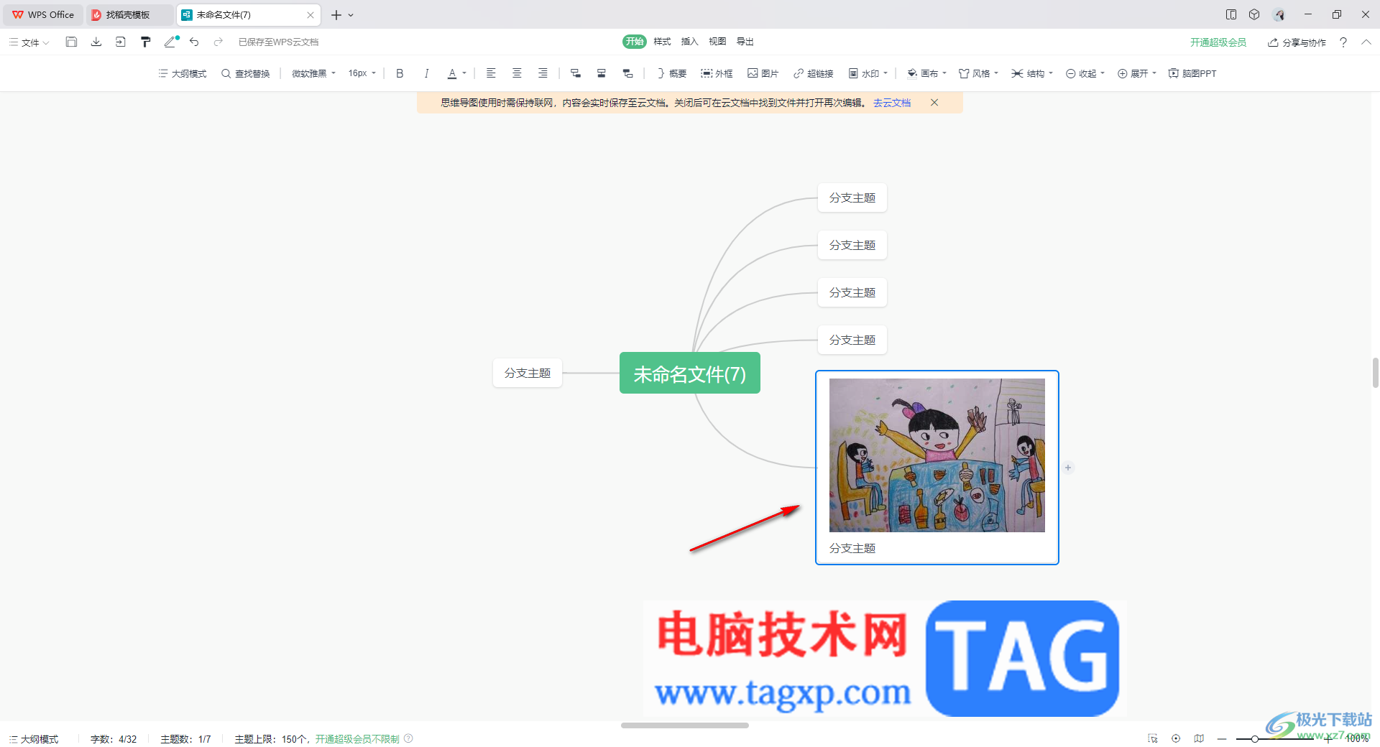Insert a parent topic icon
Screen dimensions: 1380x747
pos(627,73)
